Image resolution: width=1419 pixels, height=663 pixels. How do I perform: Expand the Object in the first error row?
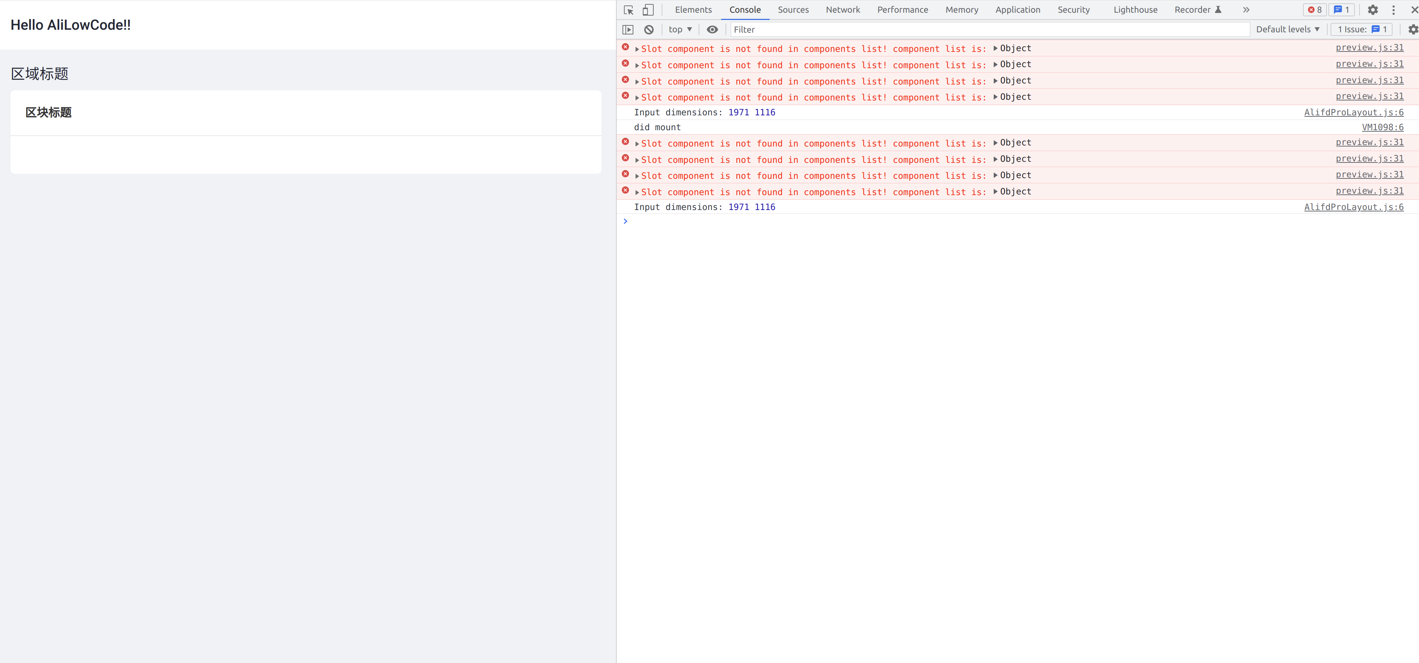[996, 49]
